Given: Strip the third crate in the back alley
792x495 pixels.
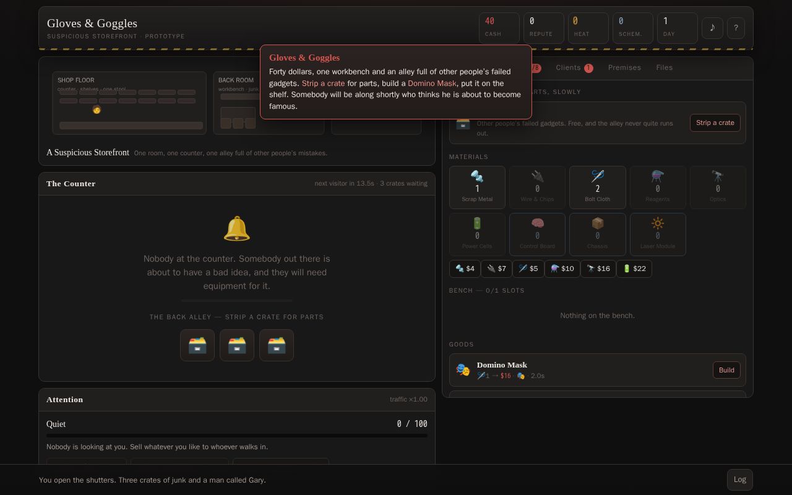Looking at the screenshot, I should click(x=277, y=345).
